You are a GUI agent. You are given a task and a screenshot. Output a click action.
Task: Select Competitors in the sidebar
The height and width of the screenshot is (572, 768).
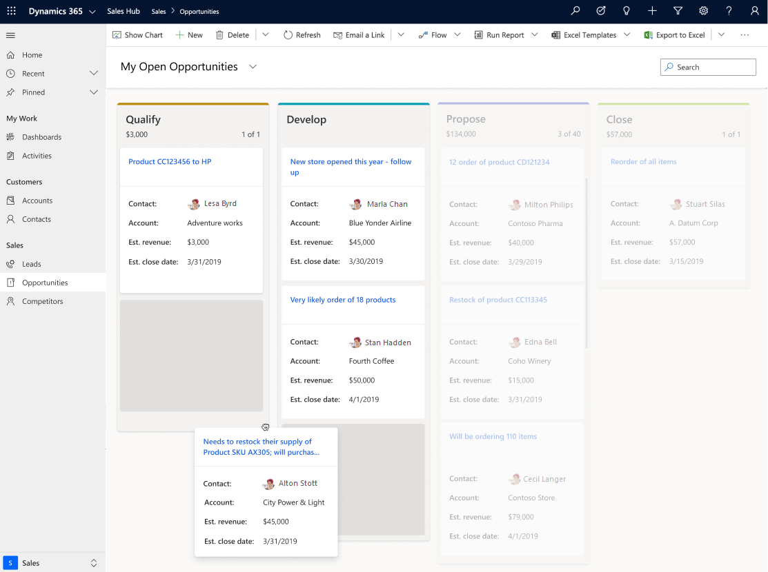(42, 301)
